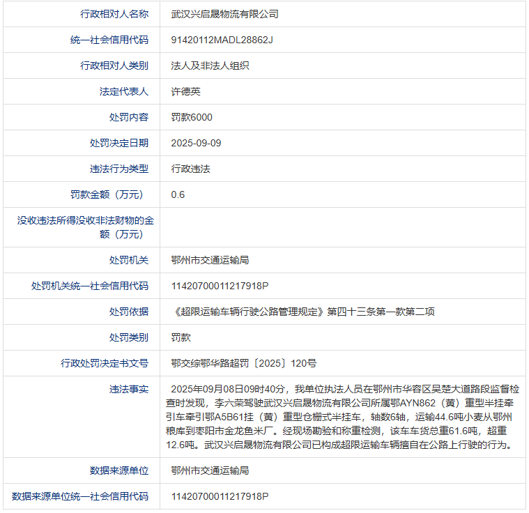Viewport: 529px width, 513px height.
Task: Click the 行政处罚决定书文号 label cell
Action: pos(105,363)
